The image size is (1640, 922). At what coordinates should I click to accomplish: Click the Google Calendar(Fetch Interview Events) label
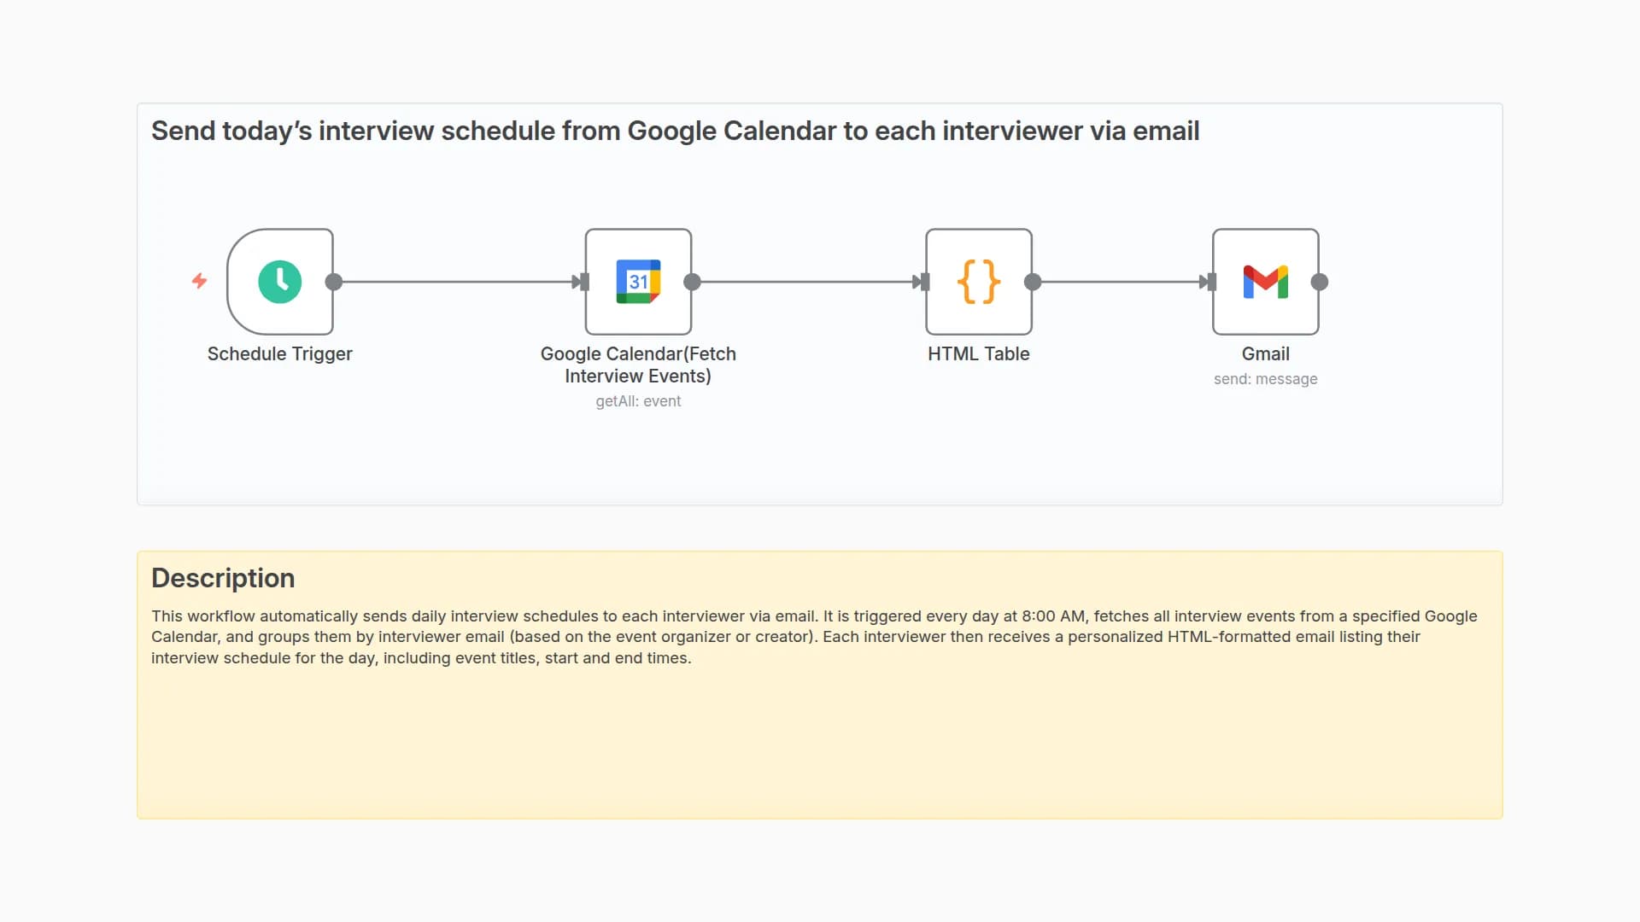pos(638,365)
